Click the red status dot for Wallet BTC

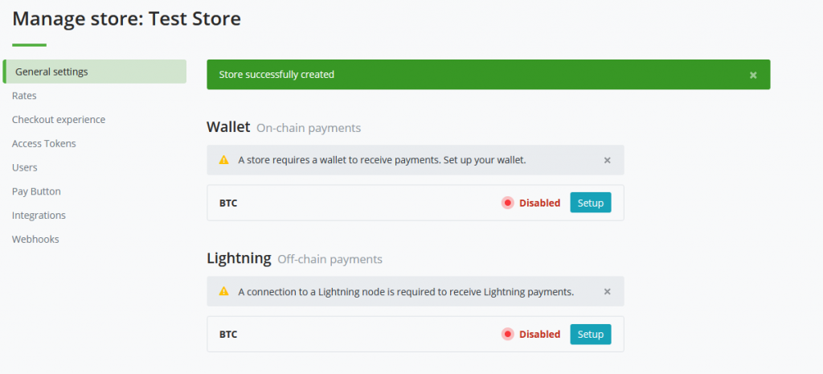[x=508, y=203]
